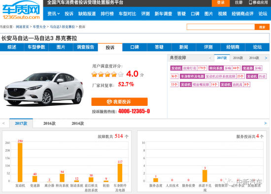The height and width of the screenshot is (194, 271).
Task: Click the 网站首页 breadcrumb link
Action: 22,27
